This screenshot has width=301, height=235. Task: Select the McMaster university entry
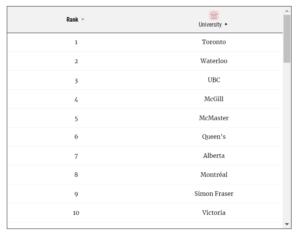(214, 118)
